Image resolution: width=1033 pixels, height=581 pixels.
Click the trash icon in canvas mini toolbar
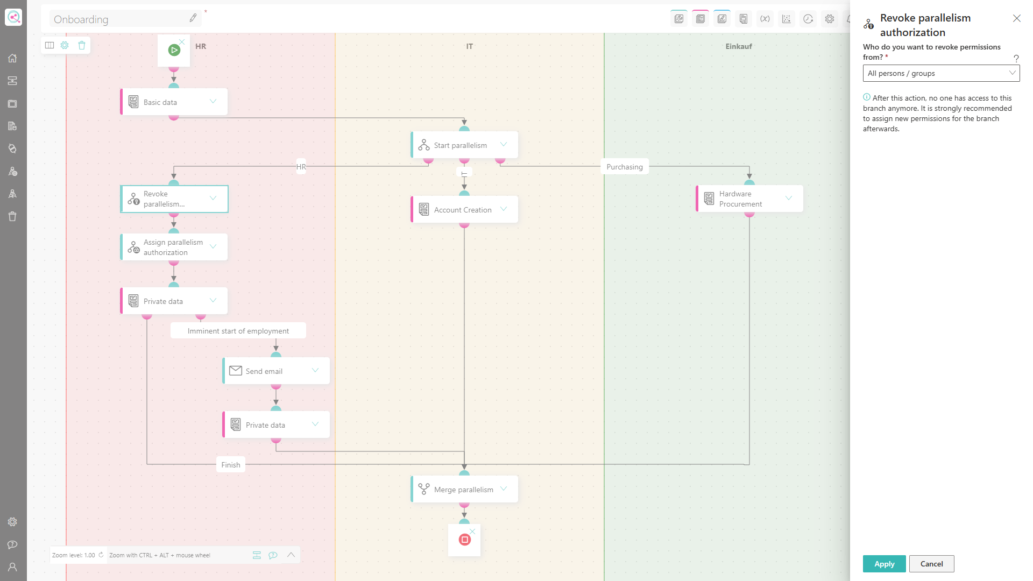coord(82,45)
